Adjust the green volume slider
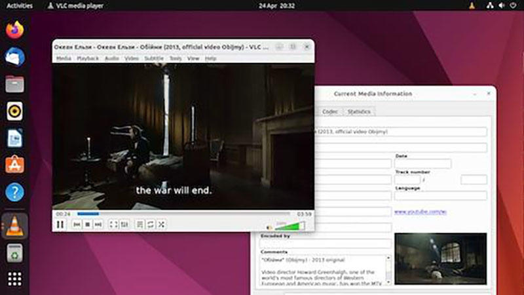 (290, 226)
